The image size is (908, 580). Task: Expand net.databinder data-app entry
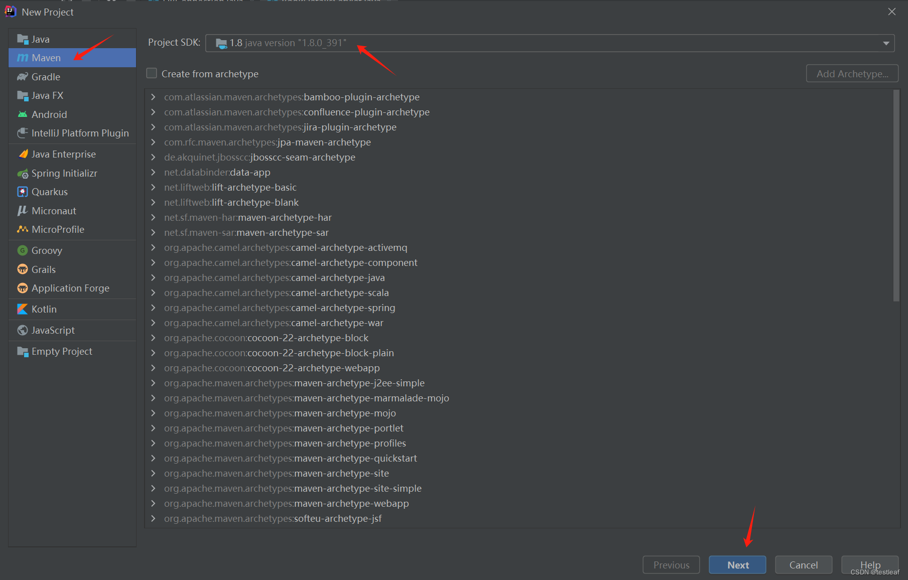click(154, 172)
